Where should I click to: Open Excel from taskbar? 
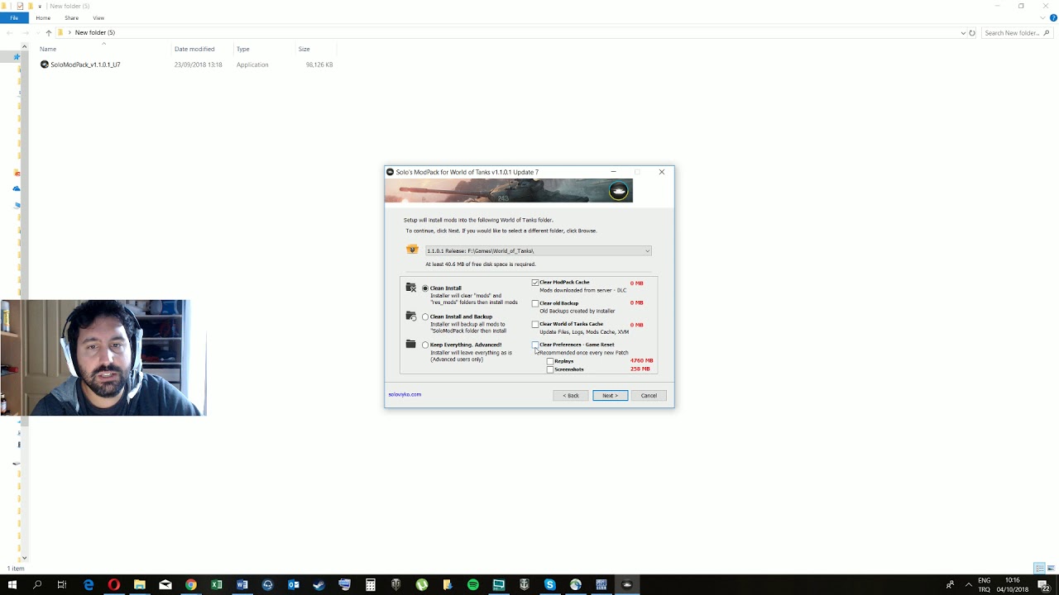tap(217, 585)
